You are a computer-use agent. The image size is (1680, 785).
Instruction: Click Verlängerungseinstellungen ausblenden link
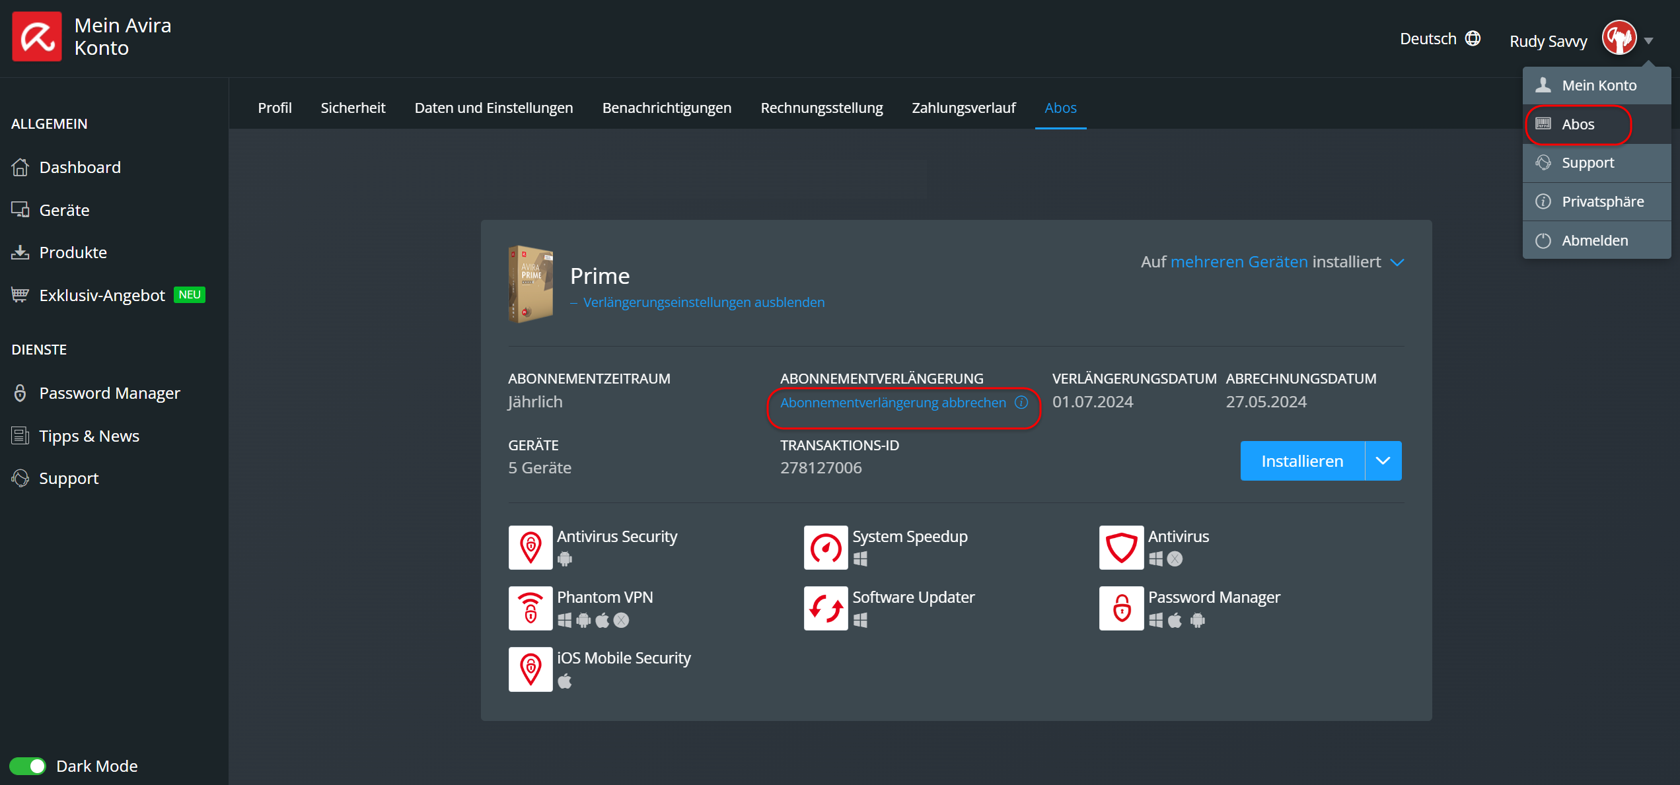click(x=704, y=302)
